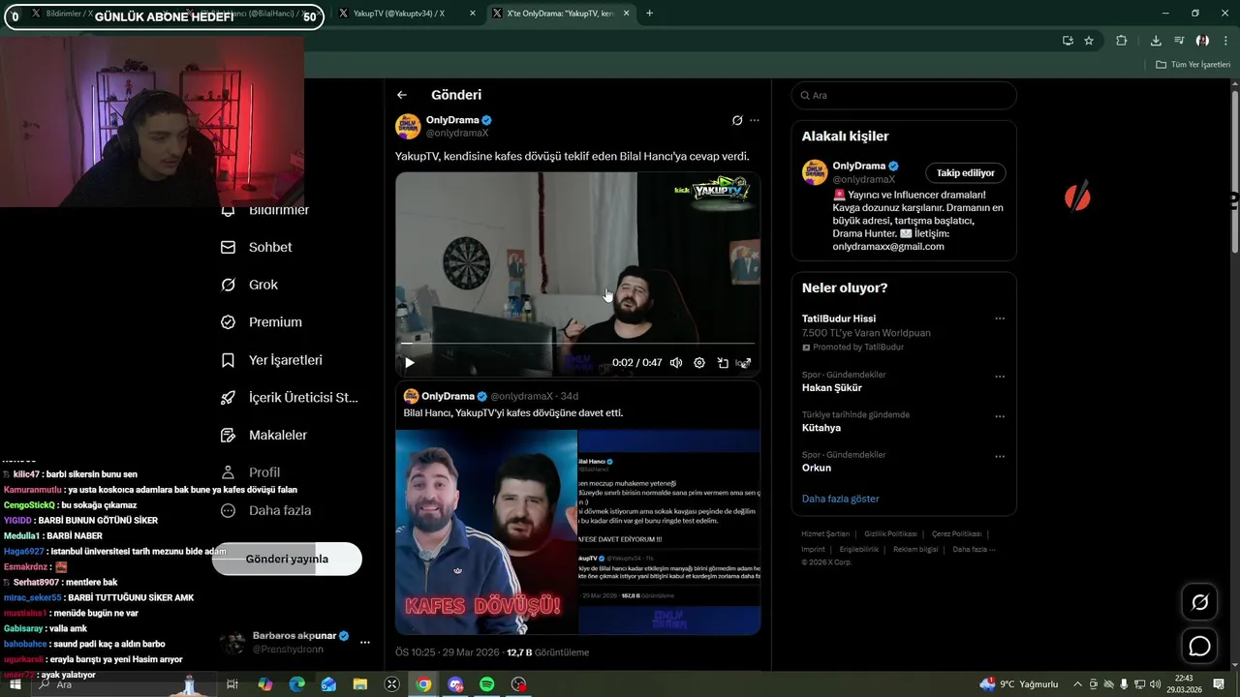Go back using the Gönderi back arrow
The width and height of the screenshot is (1240, 697).
tap(402, 95)
